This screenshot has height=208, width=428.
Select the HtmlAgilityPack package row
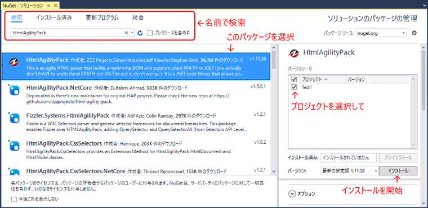tap(136, 66)
